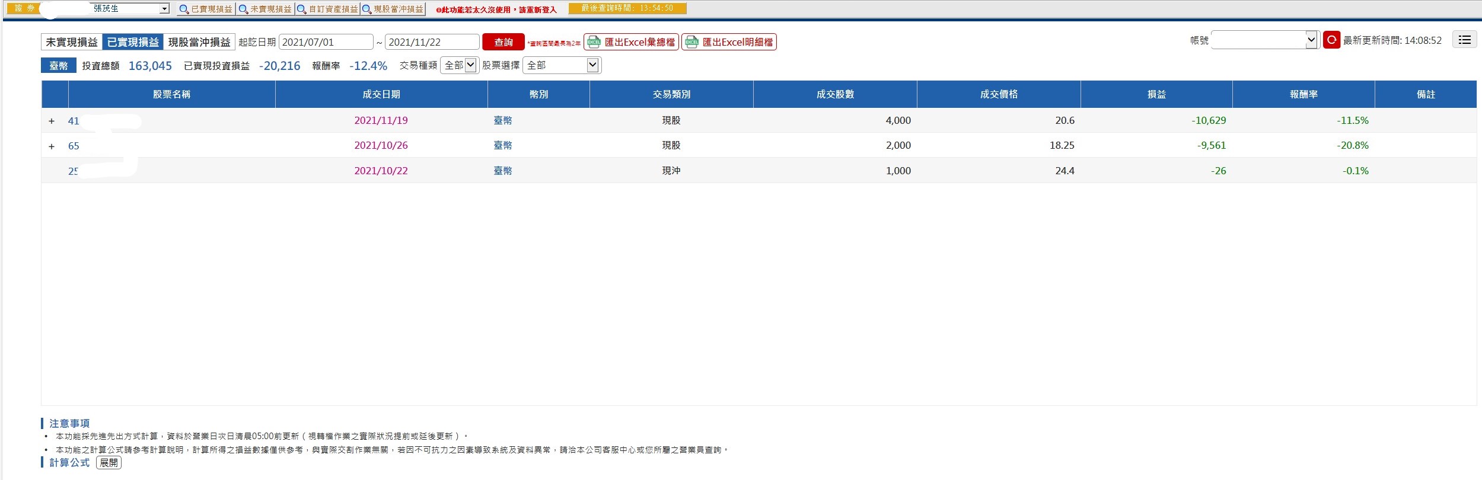The image size is (1482, 480).
Task: Click the return rate -20.8%
Action: [1353, 145]
